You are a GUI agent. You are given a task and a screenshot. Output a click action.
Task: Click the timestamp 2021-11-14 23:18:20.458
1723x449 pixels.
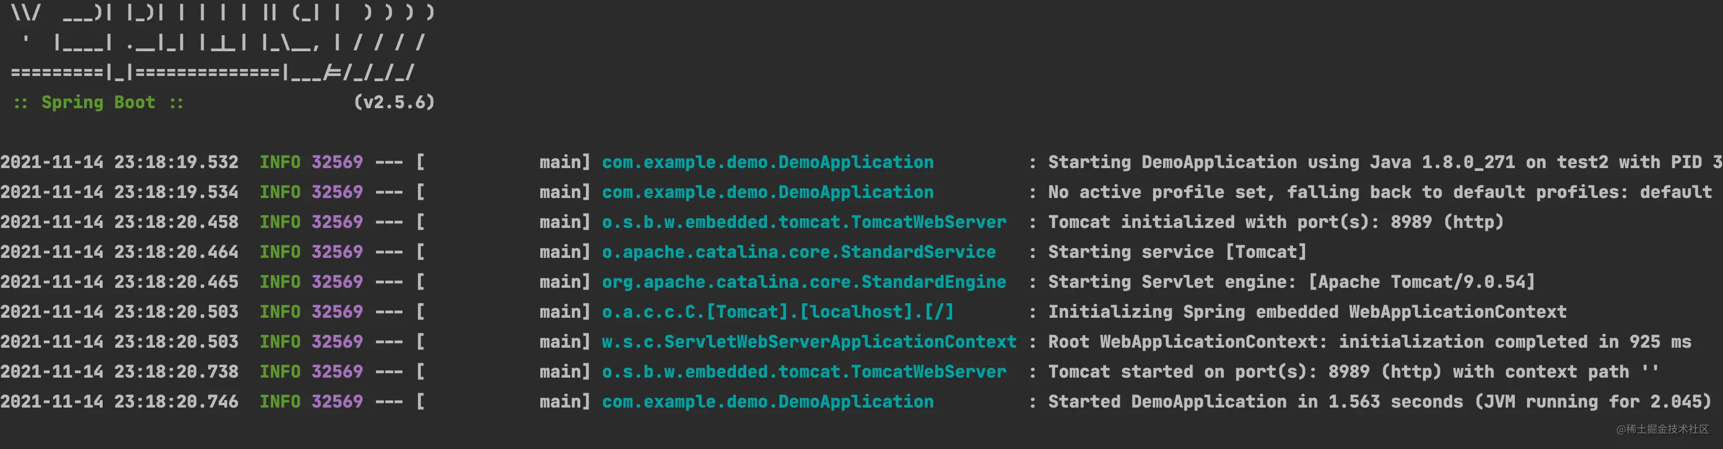(119, 222)
